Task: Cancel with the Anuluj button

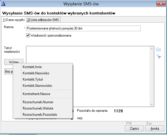Action: (x=155, y=128)
